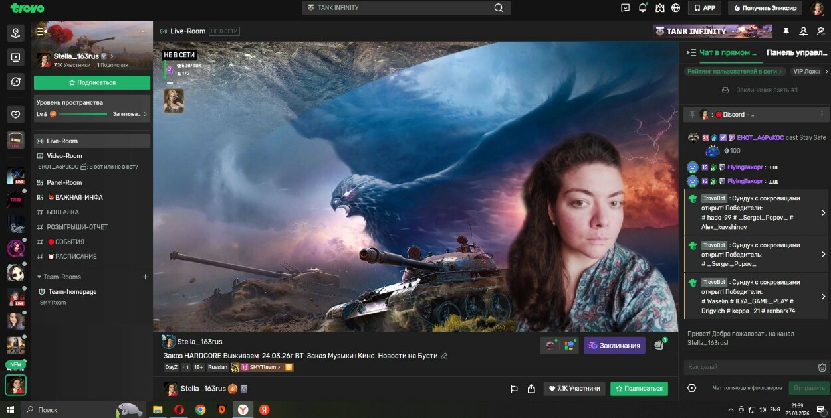Open the left sidebar heart followed icon
This screenshot has width=831, height=418.
15,115
